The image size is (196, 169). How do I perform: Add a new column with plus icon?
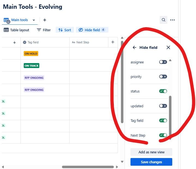point(113,42)
